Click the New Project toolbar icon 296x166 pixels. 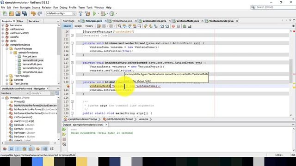tap(11, 13)
